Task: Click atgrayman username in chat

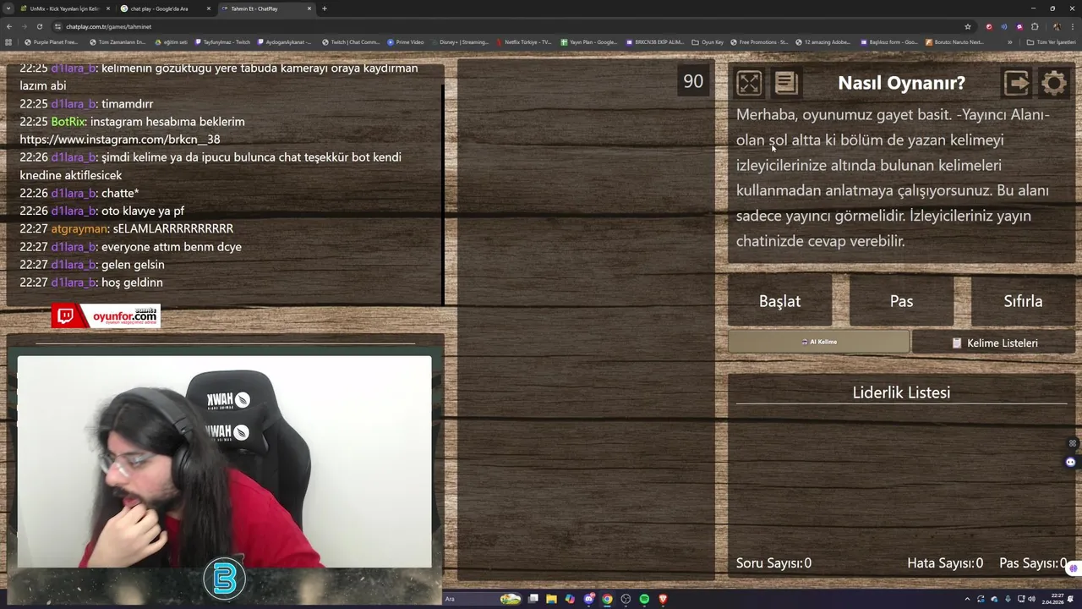Action: (79, 228)
